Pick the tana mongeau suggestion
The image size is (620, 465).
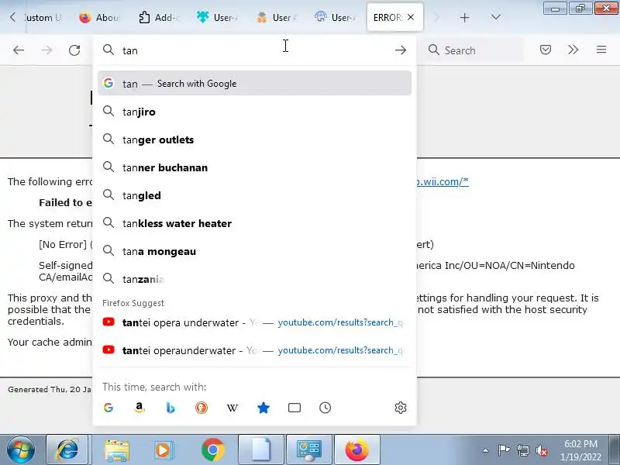pyautogui.click(x=255, y=251)
